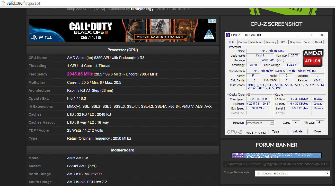Close the Call of Duty ad
This screenshot has height=186, width=335.
(214, 21)
